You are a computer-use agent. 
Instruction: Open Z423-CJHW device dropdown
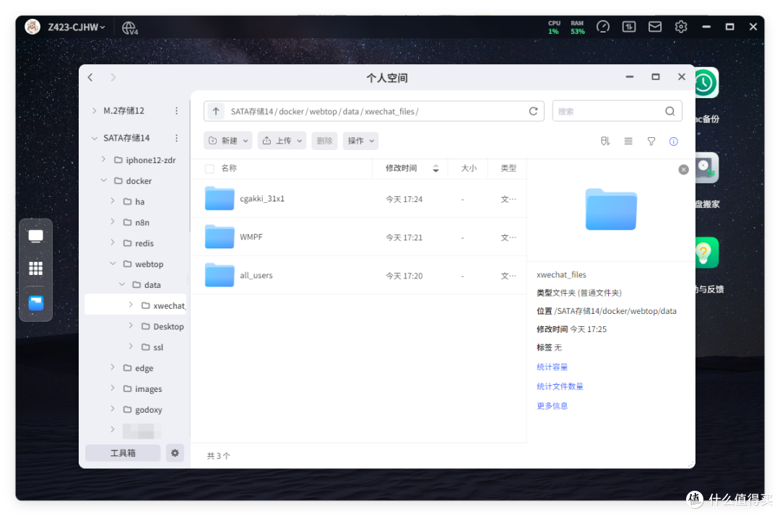(x=77, y=27)
